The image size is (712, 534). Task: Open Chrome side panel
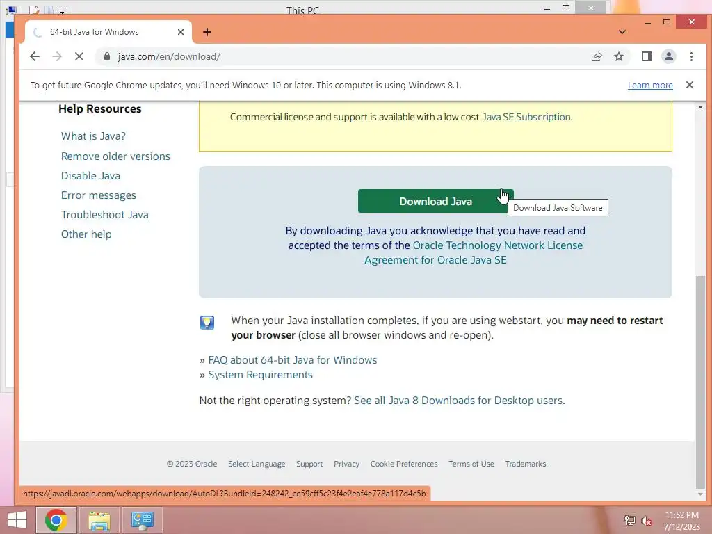pos(646,56)
